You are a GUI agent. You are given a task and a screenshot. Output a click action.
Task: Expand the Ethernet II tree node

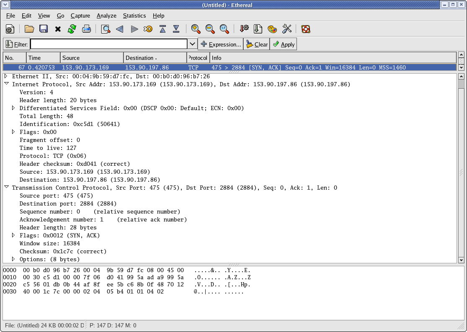pyautogui.click(x=6, y=76)
